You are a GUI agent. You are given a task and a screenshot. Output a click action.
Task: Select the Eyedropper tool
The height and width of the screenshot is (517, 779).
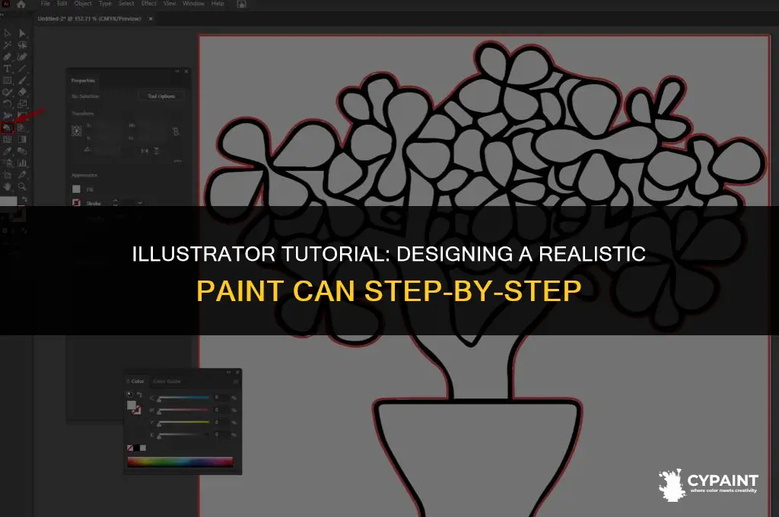(8, 151)
